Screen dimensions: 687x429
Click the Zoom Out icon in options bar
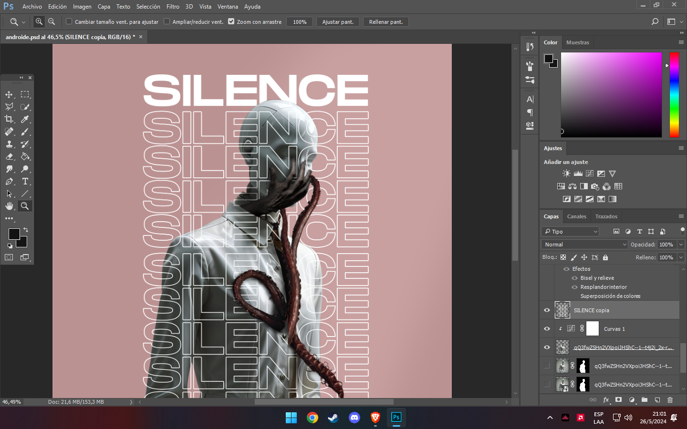(52, 21)
